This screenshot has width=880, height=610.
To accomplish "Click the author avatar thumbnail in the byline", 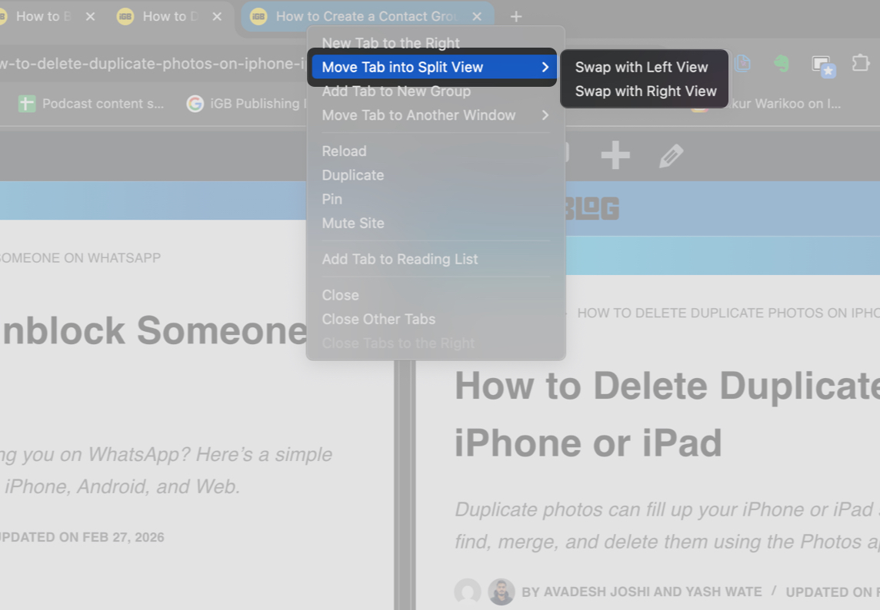I will click(x=502, y=592).
